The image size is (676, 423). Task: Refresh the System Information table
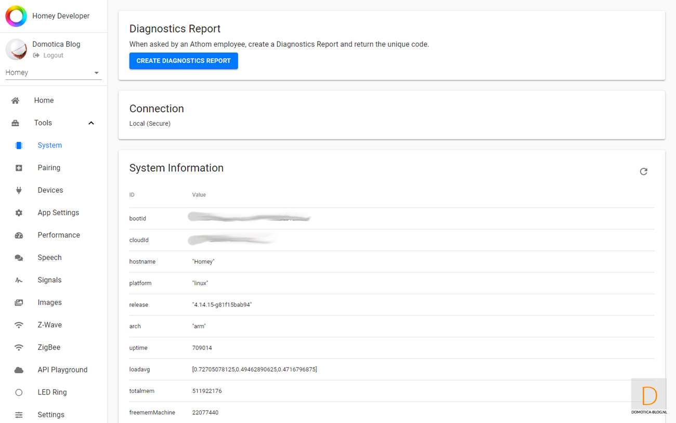tap(643, 171)
